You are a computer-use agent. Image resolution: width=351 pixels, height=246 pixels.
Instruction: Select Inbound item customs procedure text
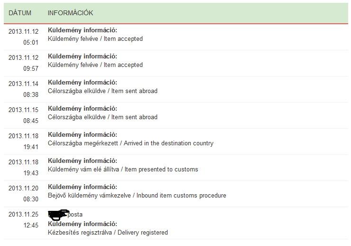(x=181, y=196)
